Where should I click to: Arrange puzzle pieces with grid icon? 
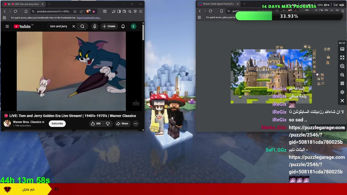click(x=342, y=83)
